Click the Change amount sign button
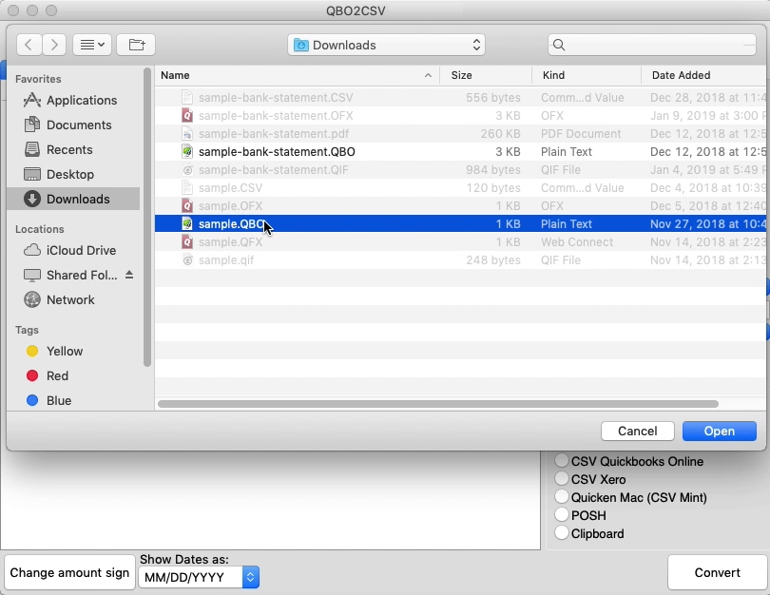The image size is (770, 595). pyautogui.click(x=69, y=572)
